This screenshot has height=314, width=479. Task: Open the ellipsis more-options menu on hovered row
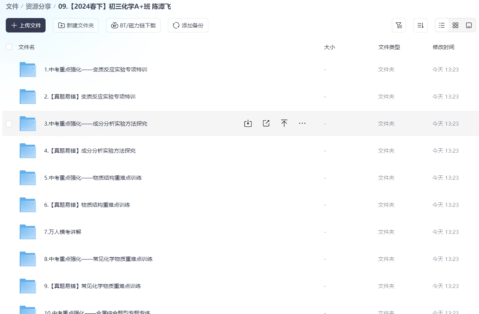(x=302, y=123)
